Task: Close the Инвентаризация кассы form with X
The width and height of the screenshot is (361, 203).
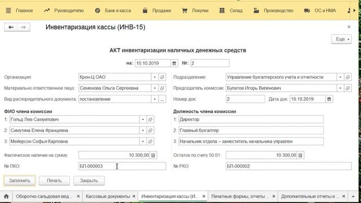Action: pos(349,27)
